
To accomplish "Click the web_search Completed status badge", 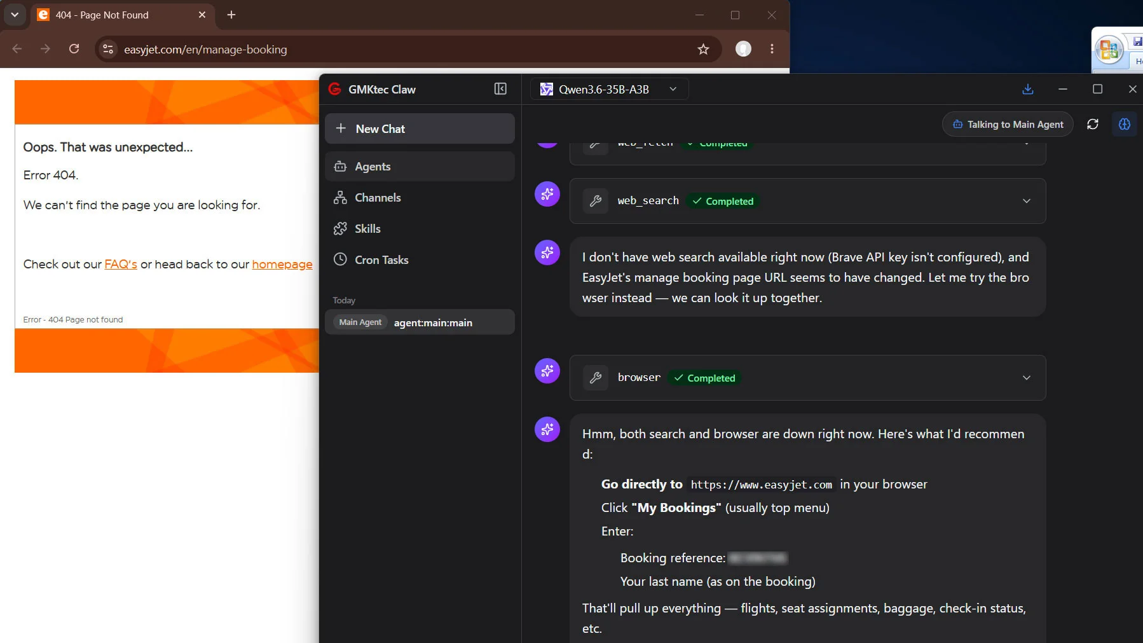I will coord(723,201).
